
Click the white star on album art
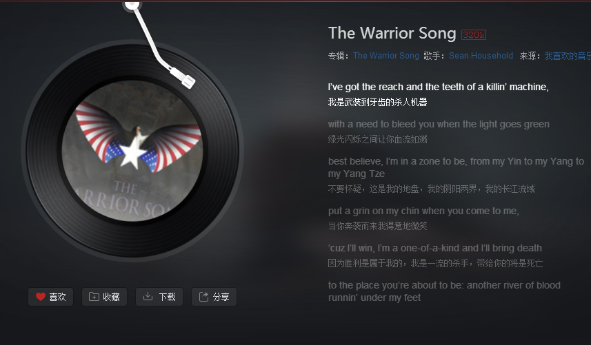pos(132,153)
